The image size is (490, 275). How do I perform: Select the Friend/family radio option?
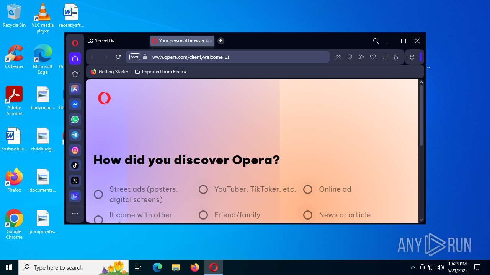pyautogui.click(x=203, y=215)
